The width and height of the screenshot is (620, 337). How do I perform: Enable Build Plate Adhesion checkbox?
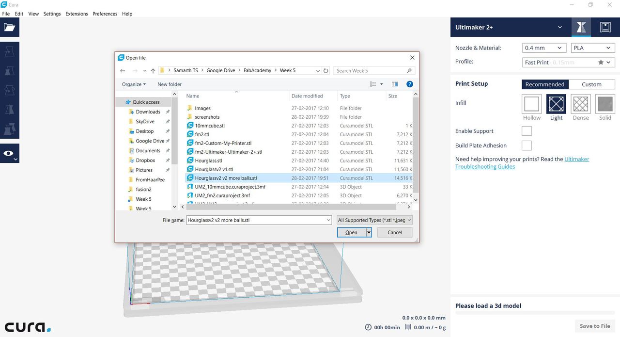coord(527,145)
